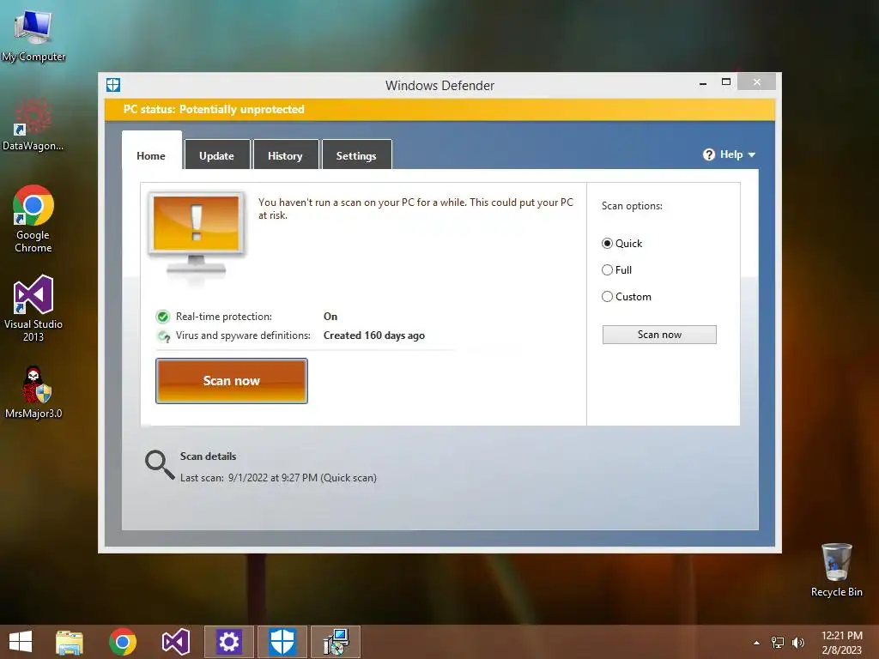Click the 'Created 160 days ago' text
879x659 pixels.
pyautogui.click(x=374, y=336)
